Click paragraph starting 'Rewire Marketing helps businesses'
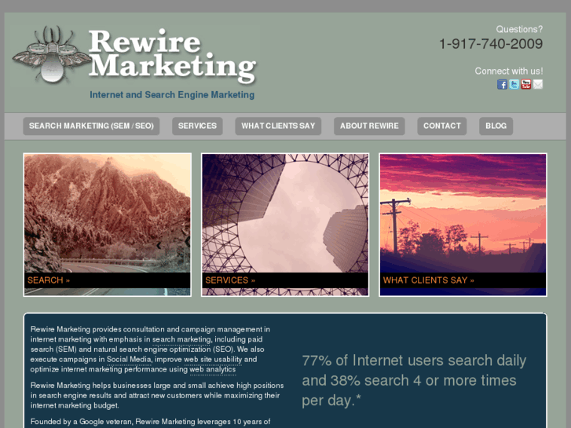The width and height of the screenshot is (571, 428). [x=157, y=395]
